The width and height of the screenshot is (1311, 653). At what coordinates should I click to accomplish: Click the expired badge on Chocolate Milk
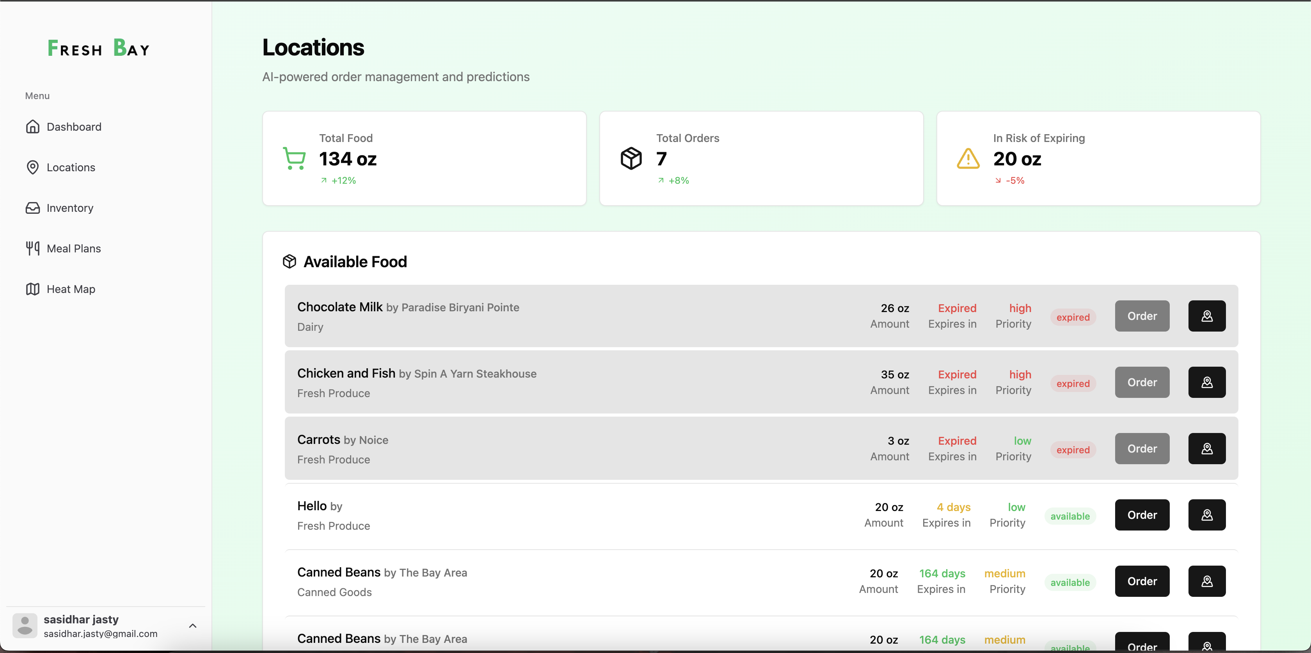pyautogui.click(x=1073, y=317)
